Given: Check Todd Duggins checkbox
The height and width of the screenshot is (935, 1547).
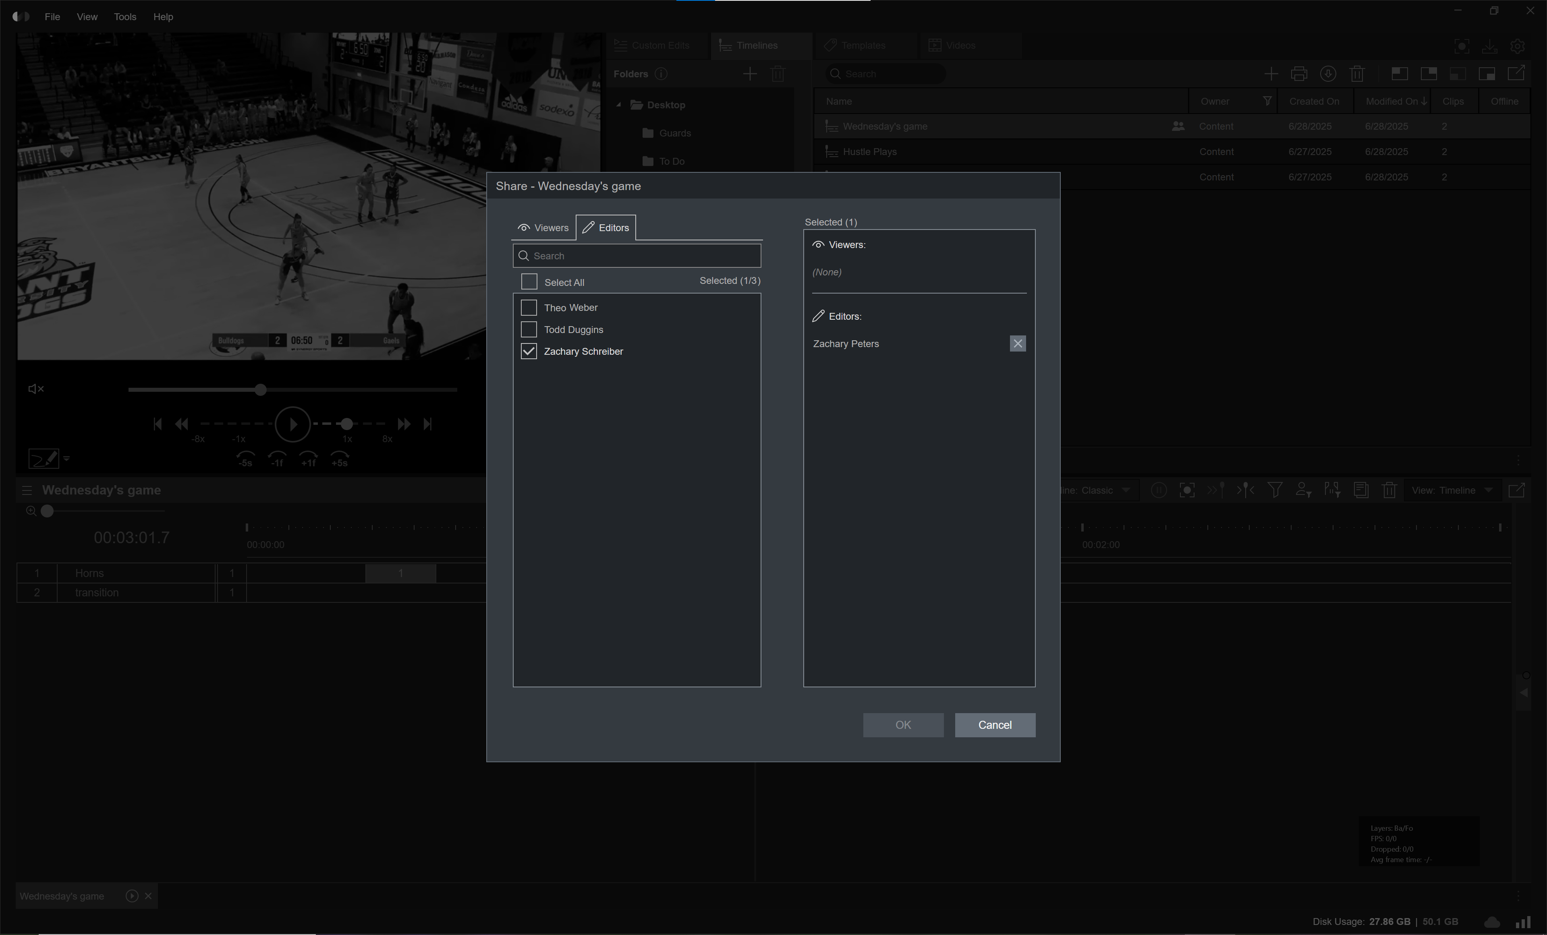Looking at the screenshot, I should click(529, 329).
